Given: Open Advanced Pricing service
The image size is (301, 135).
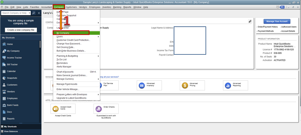Looking at the screenshot, I should 192,85.
